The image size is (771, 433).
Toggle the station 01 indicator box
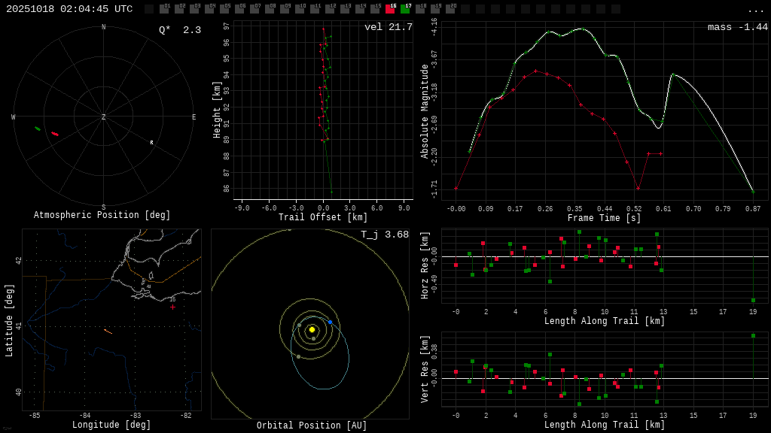pyautogui.click(x=164, y=9)
